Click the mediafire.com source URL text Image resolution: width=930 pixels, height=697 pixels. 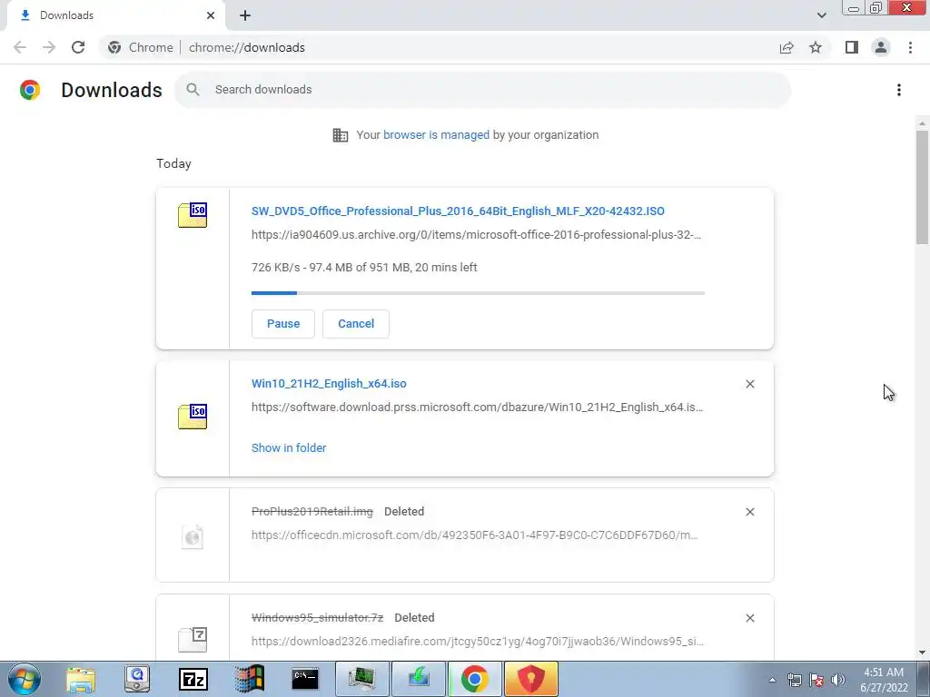coord(478,642)
